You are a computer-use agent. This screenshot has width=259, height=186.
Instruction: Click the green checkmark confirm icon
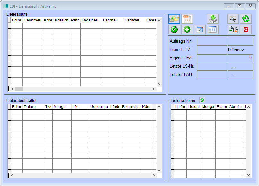click(x=174, y=30)
